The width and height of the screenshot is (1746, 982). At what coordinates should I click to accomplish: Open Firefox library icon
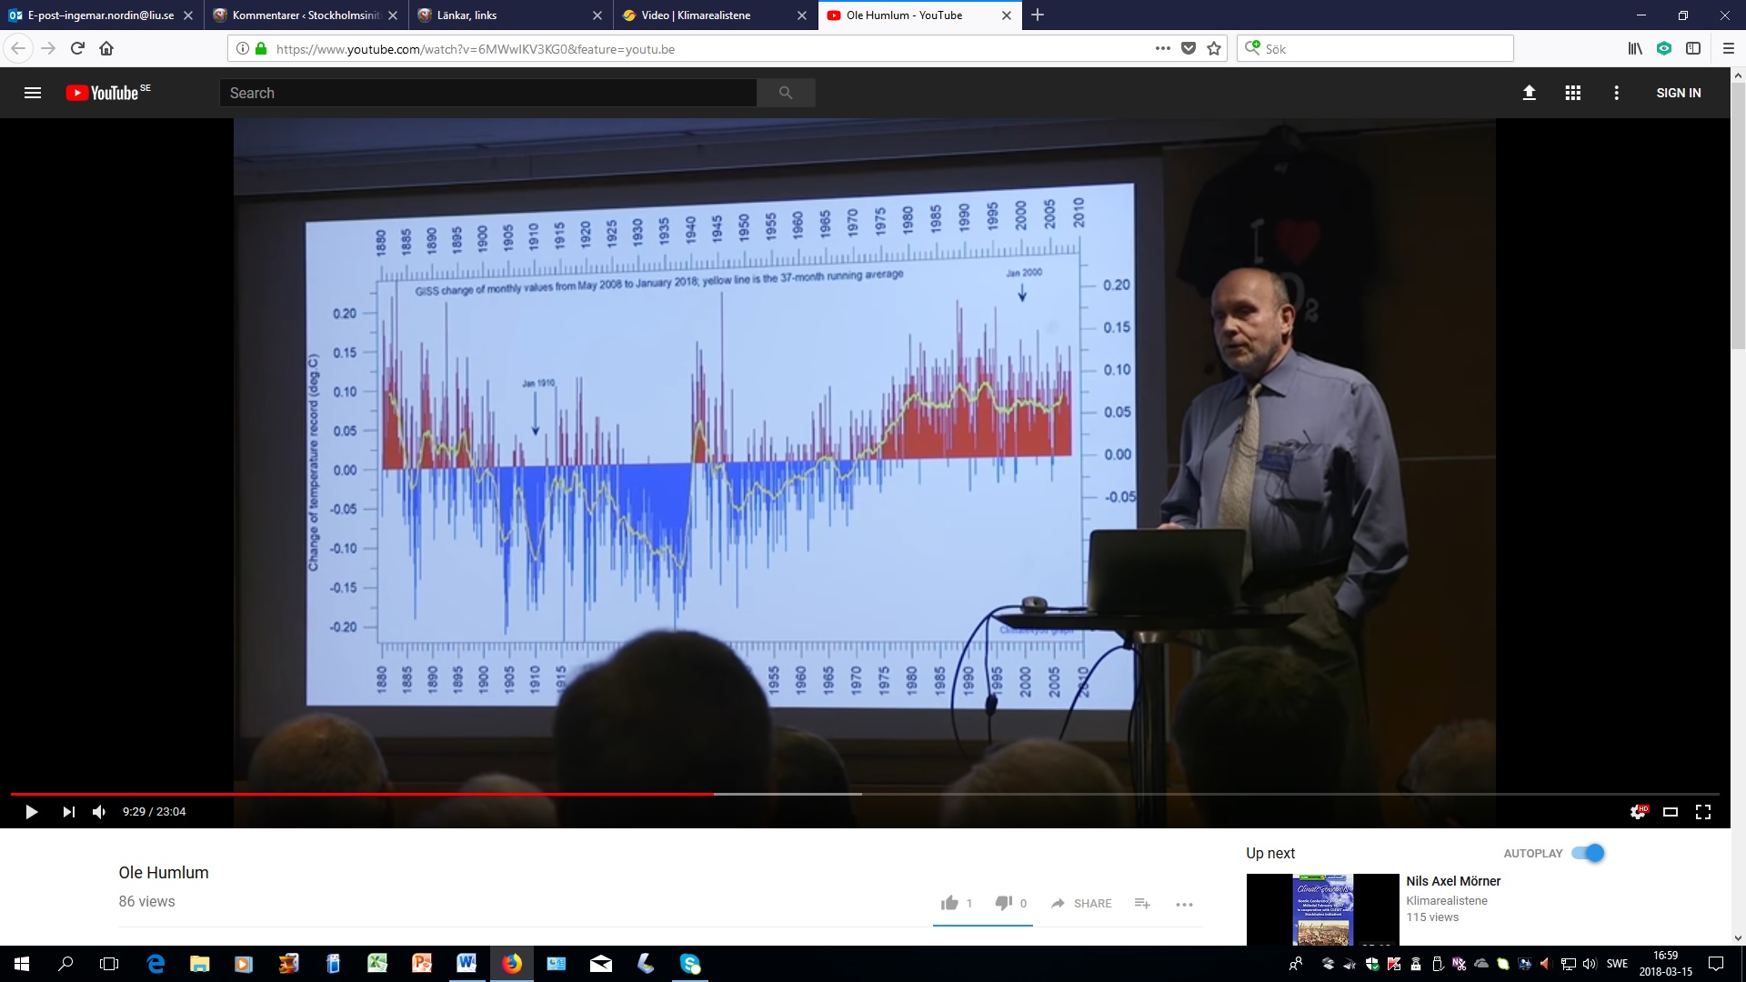pos(1635,48)
